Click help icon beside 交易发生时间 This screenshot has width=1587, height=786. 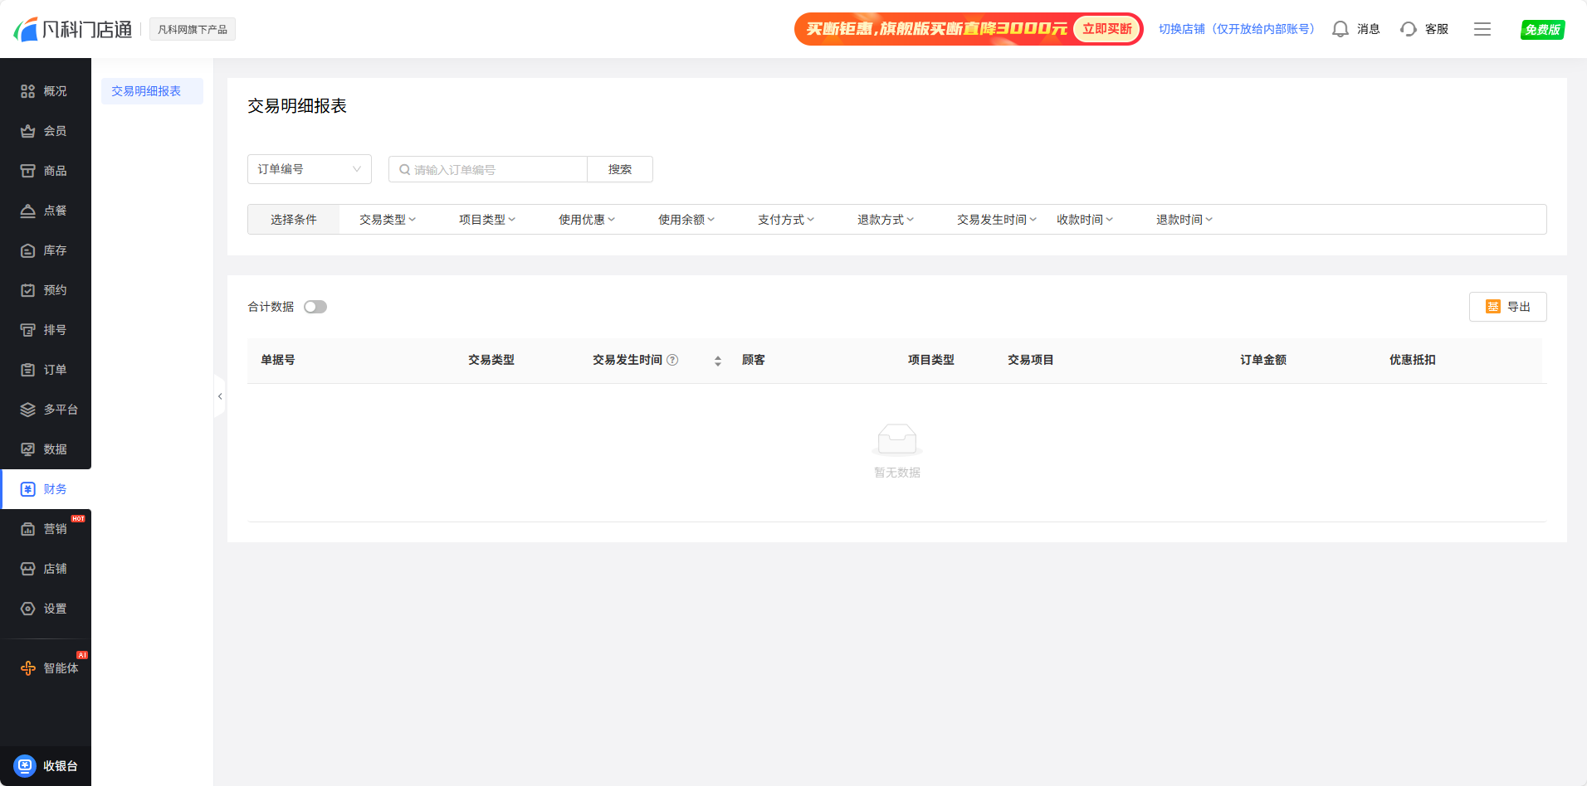tap(672, 360)
